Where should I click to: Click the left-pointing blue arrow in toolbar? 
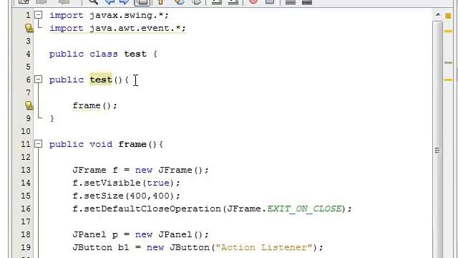pyautogui.click(x=109, y=1)
